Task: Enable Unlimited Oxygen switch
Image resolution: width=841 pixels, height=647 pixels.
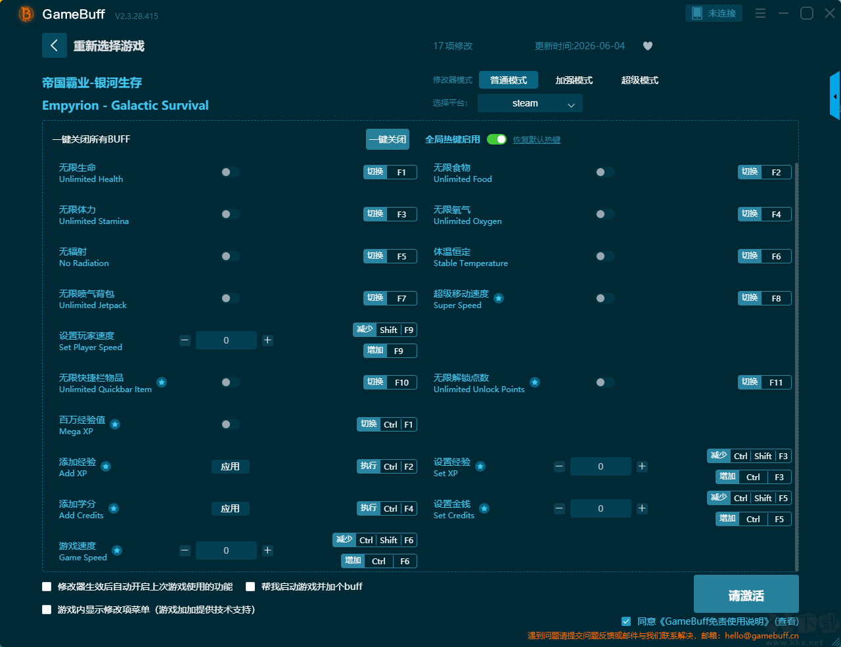Action: (x=605, y=214)
